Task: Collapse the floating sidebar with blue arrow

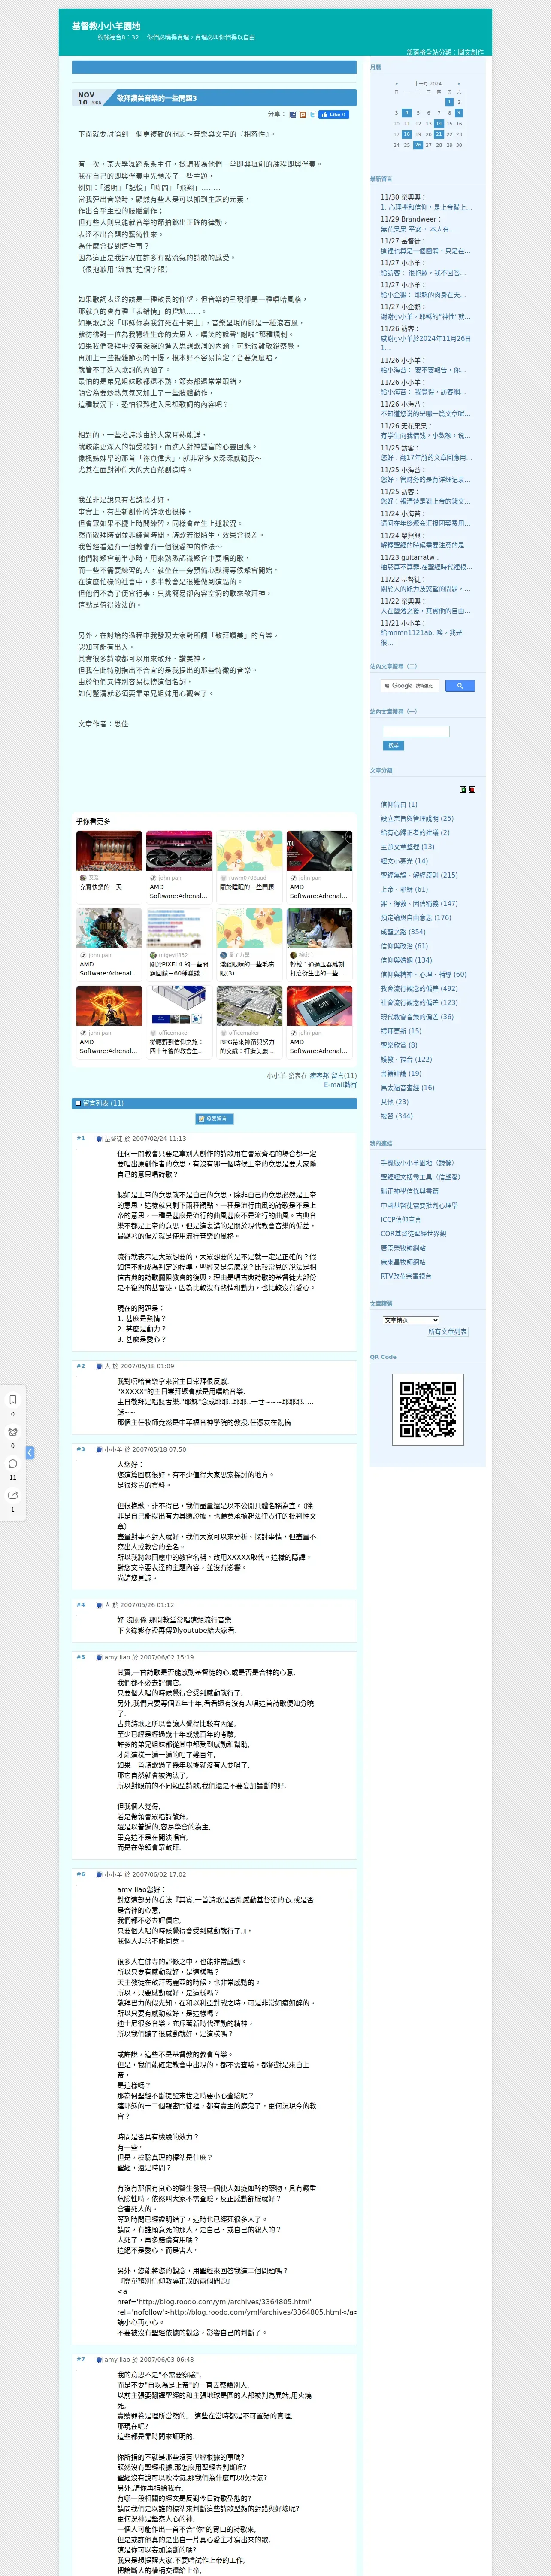Action: click(x=30, y=1452)
